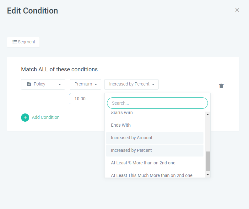
Task: Click the Add Condition link
Action: point(46,117)
